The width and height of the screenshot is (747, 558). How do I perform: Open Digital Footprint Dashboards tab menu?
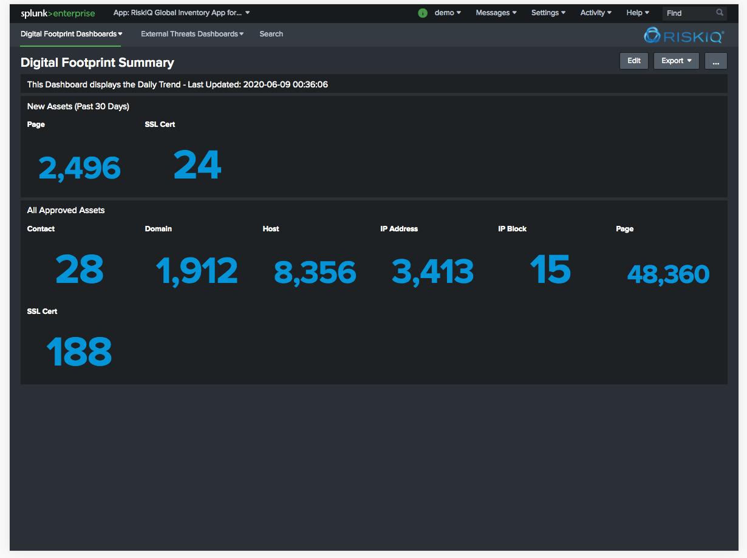pos(71,34)
